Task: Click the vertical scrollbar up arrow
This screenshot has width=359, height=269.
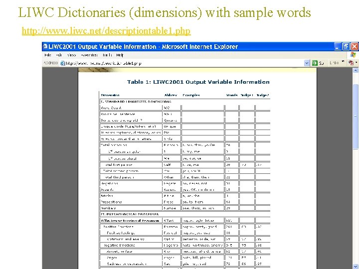Action: (x=356, y=71)
